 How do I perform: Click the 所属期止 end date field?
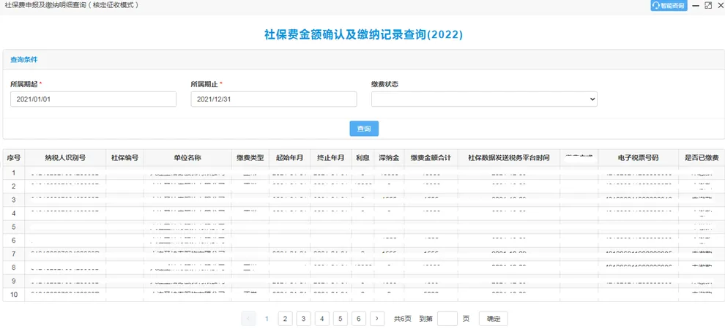tap(273, 99)
